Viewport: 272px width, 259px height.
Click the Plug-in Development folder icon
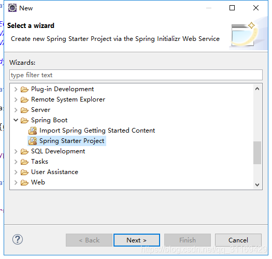(24, 89)
